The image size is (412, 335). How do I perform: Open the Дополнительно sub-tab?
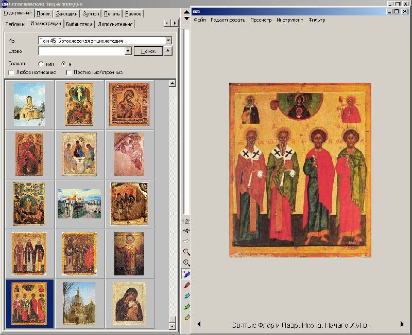pos(115,24)
